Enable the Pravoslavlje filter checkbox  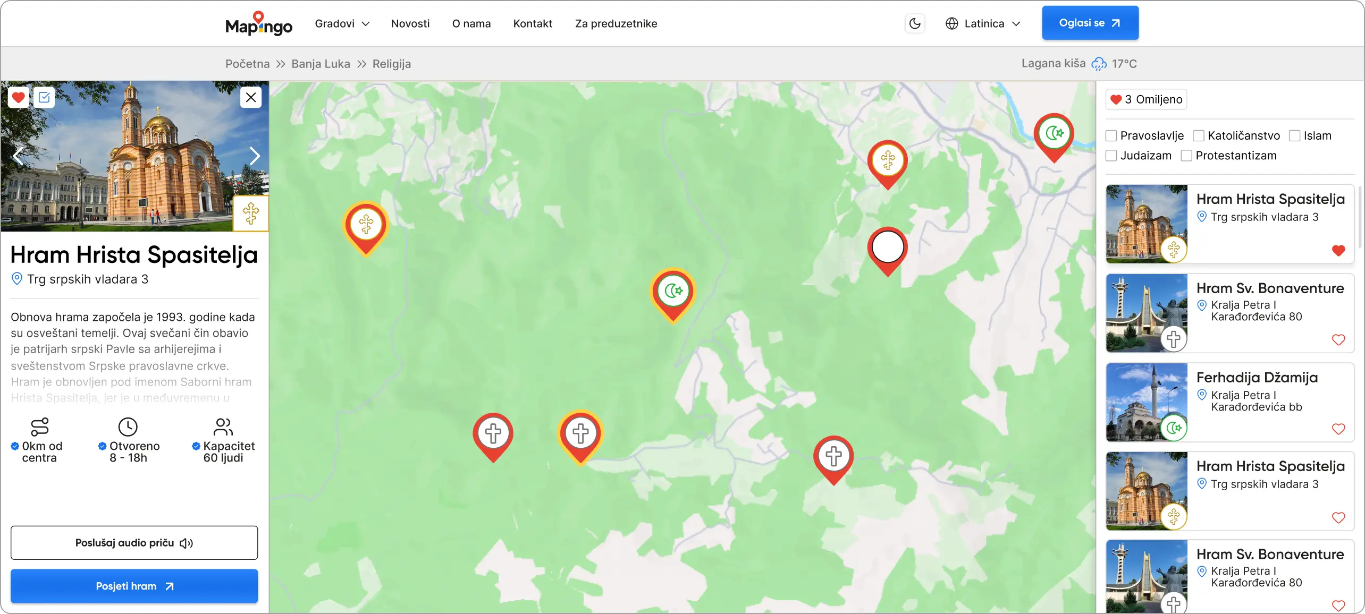click(x=1111, y=136)
